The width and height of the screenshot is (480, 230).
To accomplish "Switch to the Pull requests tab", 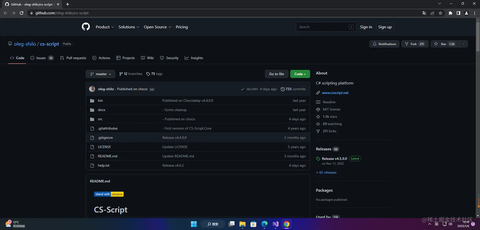I will 73,58.
